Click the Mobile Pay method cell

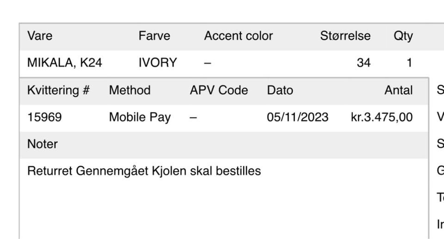tap(140, 117)
